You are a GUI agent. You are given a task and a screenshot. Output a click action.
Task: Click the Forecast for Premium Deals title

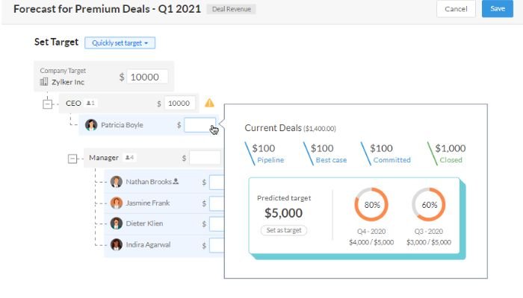tap(107, 9)
